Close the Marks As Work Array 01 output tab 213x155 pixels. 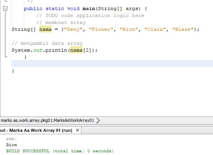(x=78, y=130)
